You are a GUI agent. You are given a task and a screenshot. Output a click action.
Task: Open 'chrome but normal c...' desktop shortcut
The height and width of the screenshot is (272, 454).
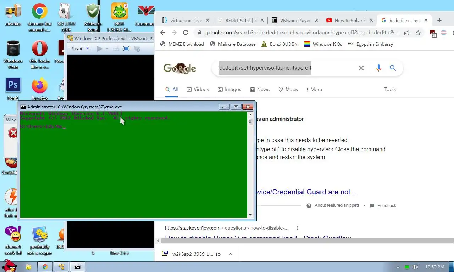point(39,17)
